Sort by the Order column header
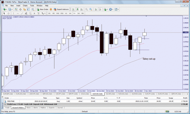Screen dimensions: 190x114 tap(12, 98)
